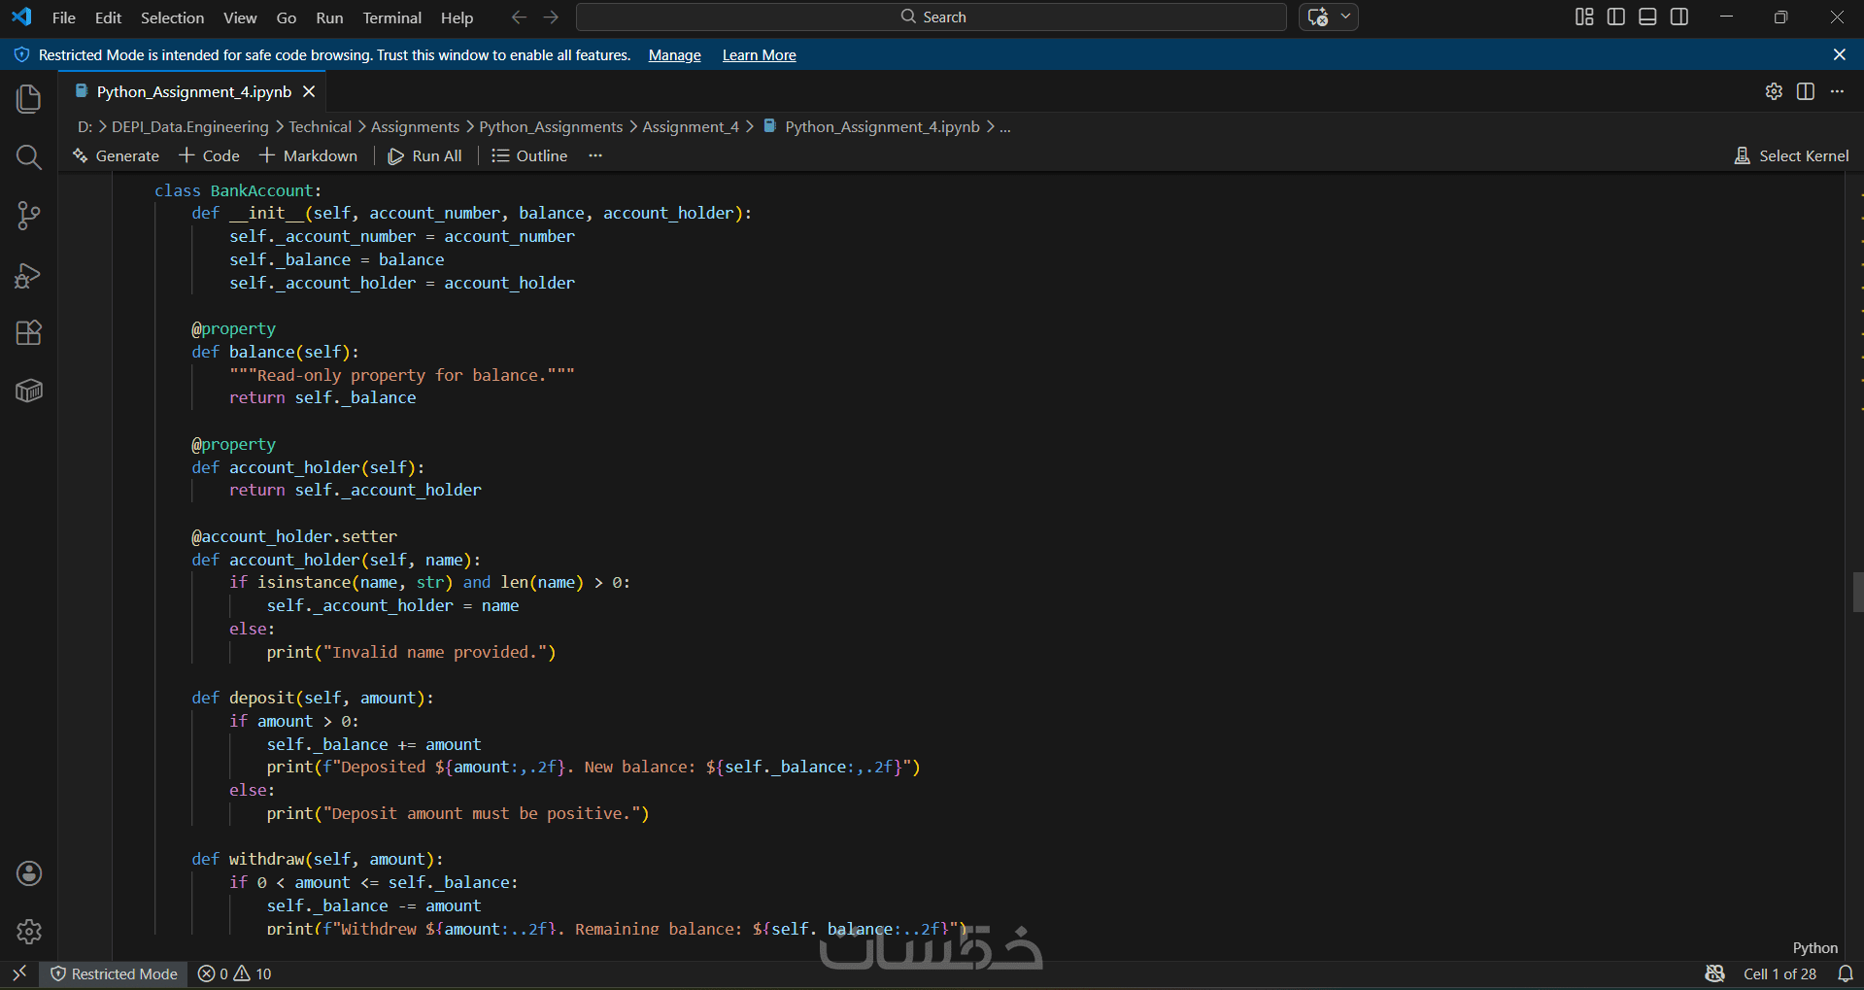Open the Go menu

point(287,17)
